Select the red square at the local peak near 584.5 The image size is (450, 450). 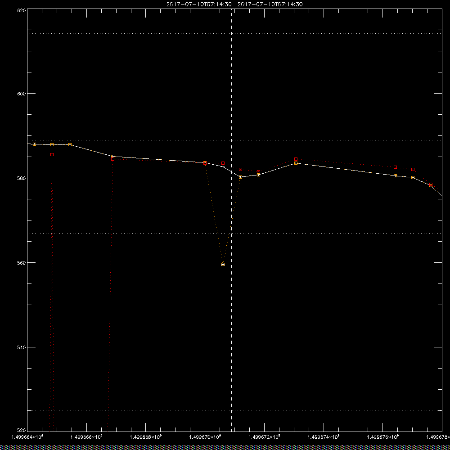pos(296,159)
